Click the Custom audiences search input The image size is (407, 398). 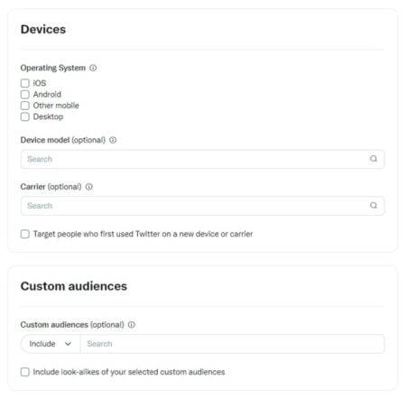pos(233,344)
